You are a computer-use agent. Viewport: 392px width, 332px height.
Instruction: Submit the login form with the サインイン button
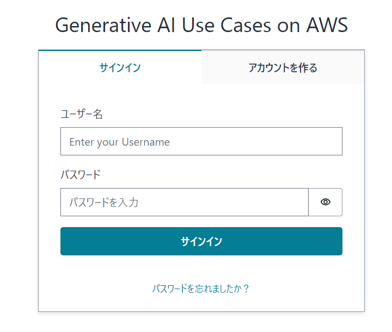[201, 241]
